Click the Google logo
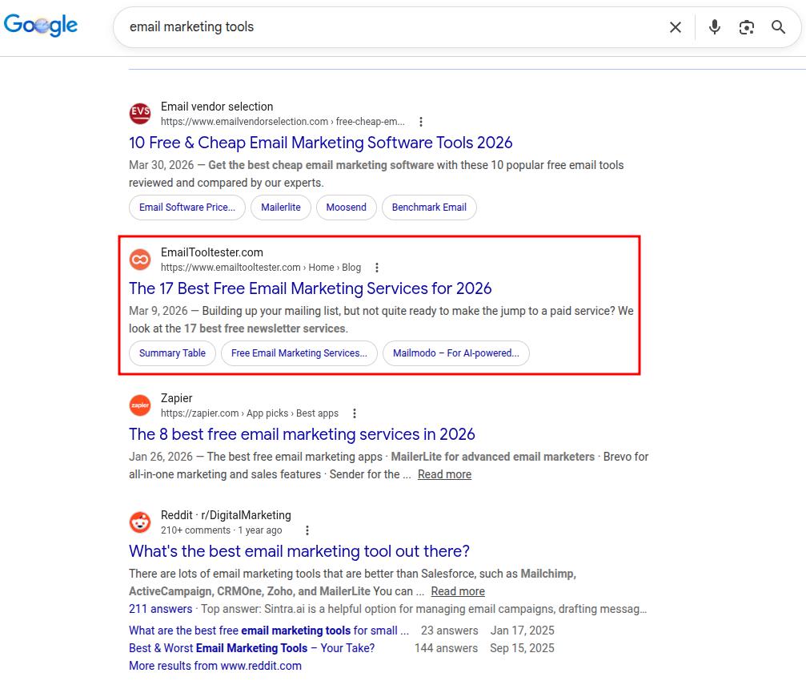This screenshot has height=681, width=806. (x=41, y=25)
